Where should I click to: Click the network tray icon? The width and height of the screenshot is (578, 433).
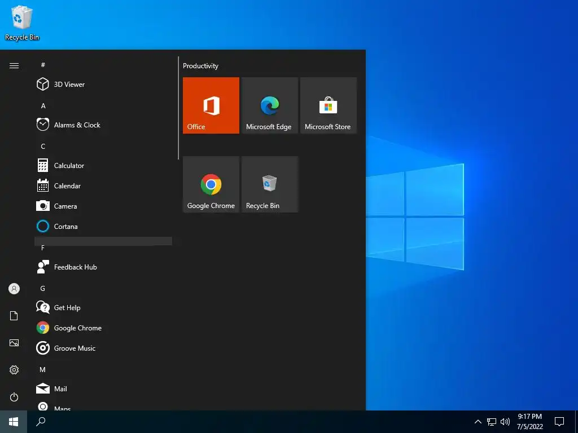pos(492,422)
